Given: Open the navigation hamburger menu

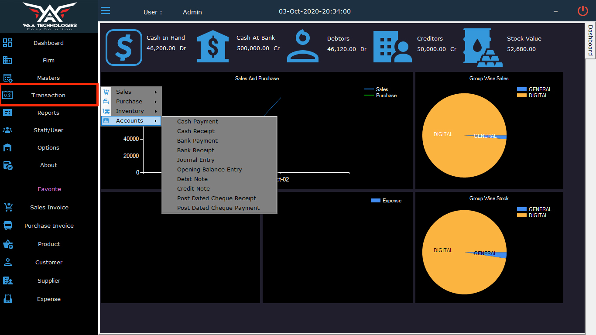Looking at the screenshot, I should 105,10.
